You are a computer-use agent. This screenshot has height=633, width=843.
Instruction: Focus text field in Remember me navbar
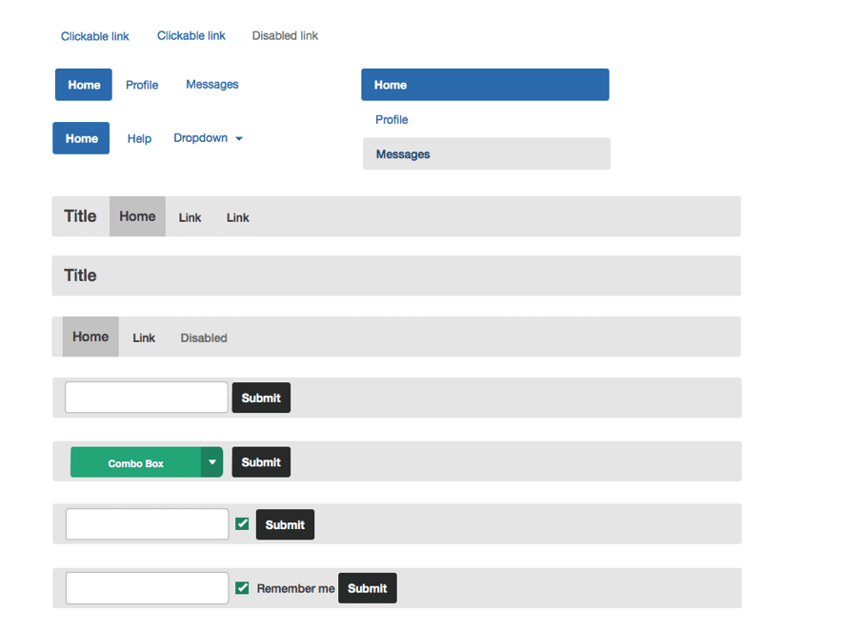148,588
